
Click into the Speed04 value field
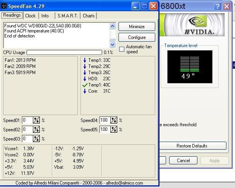[x=105, y=120]
